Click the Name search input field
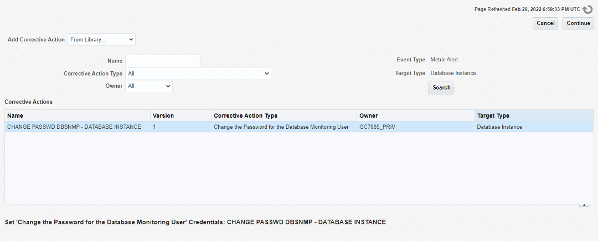 [x=162, y=61]
